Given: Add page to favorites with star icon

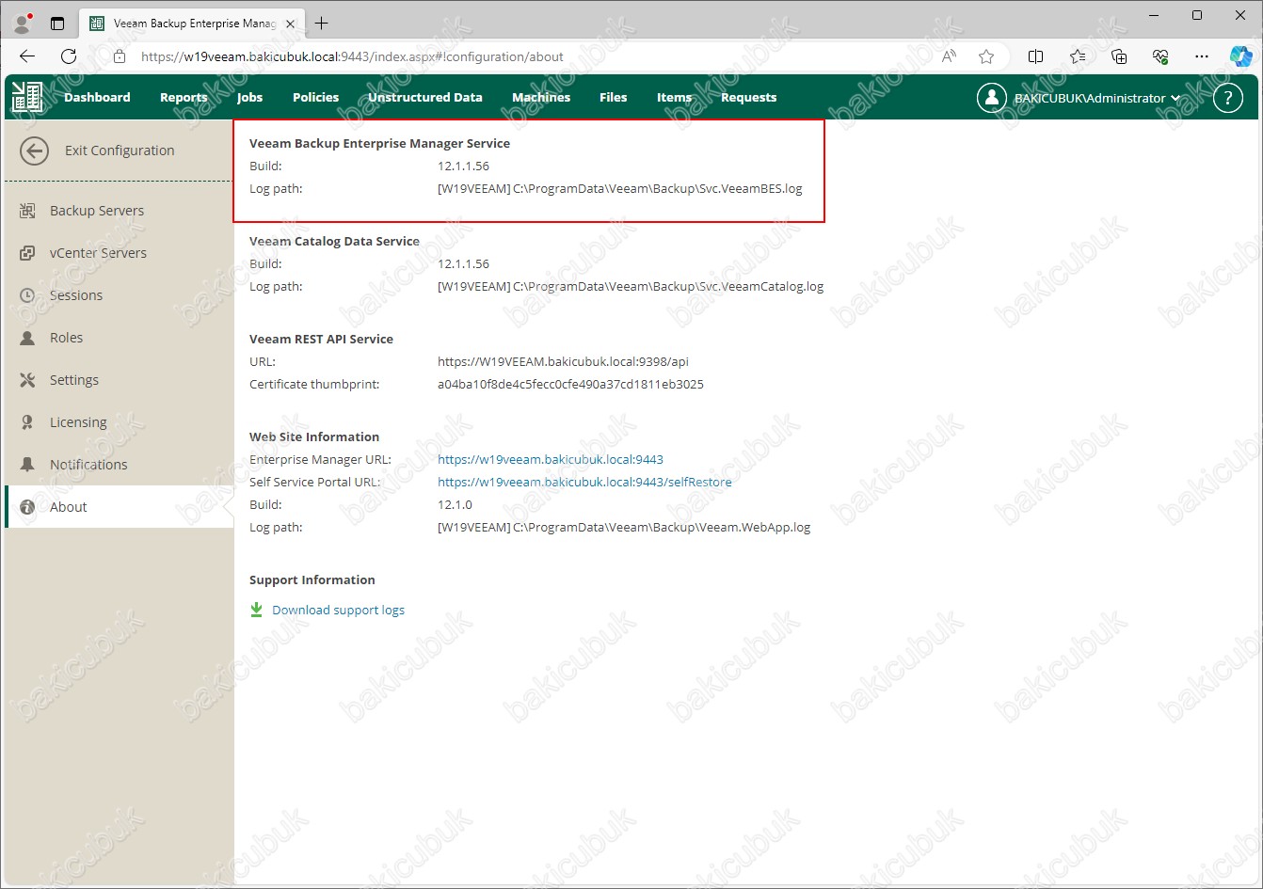Looking at the screenshot, I should [986, 56].
